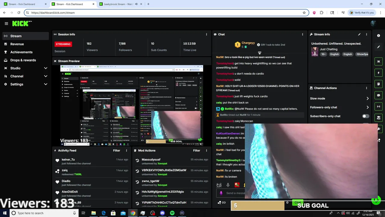Open Followers-only chat options chevron

(368, 107)
